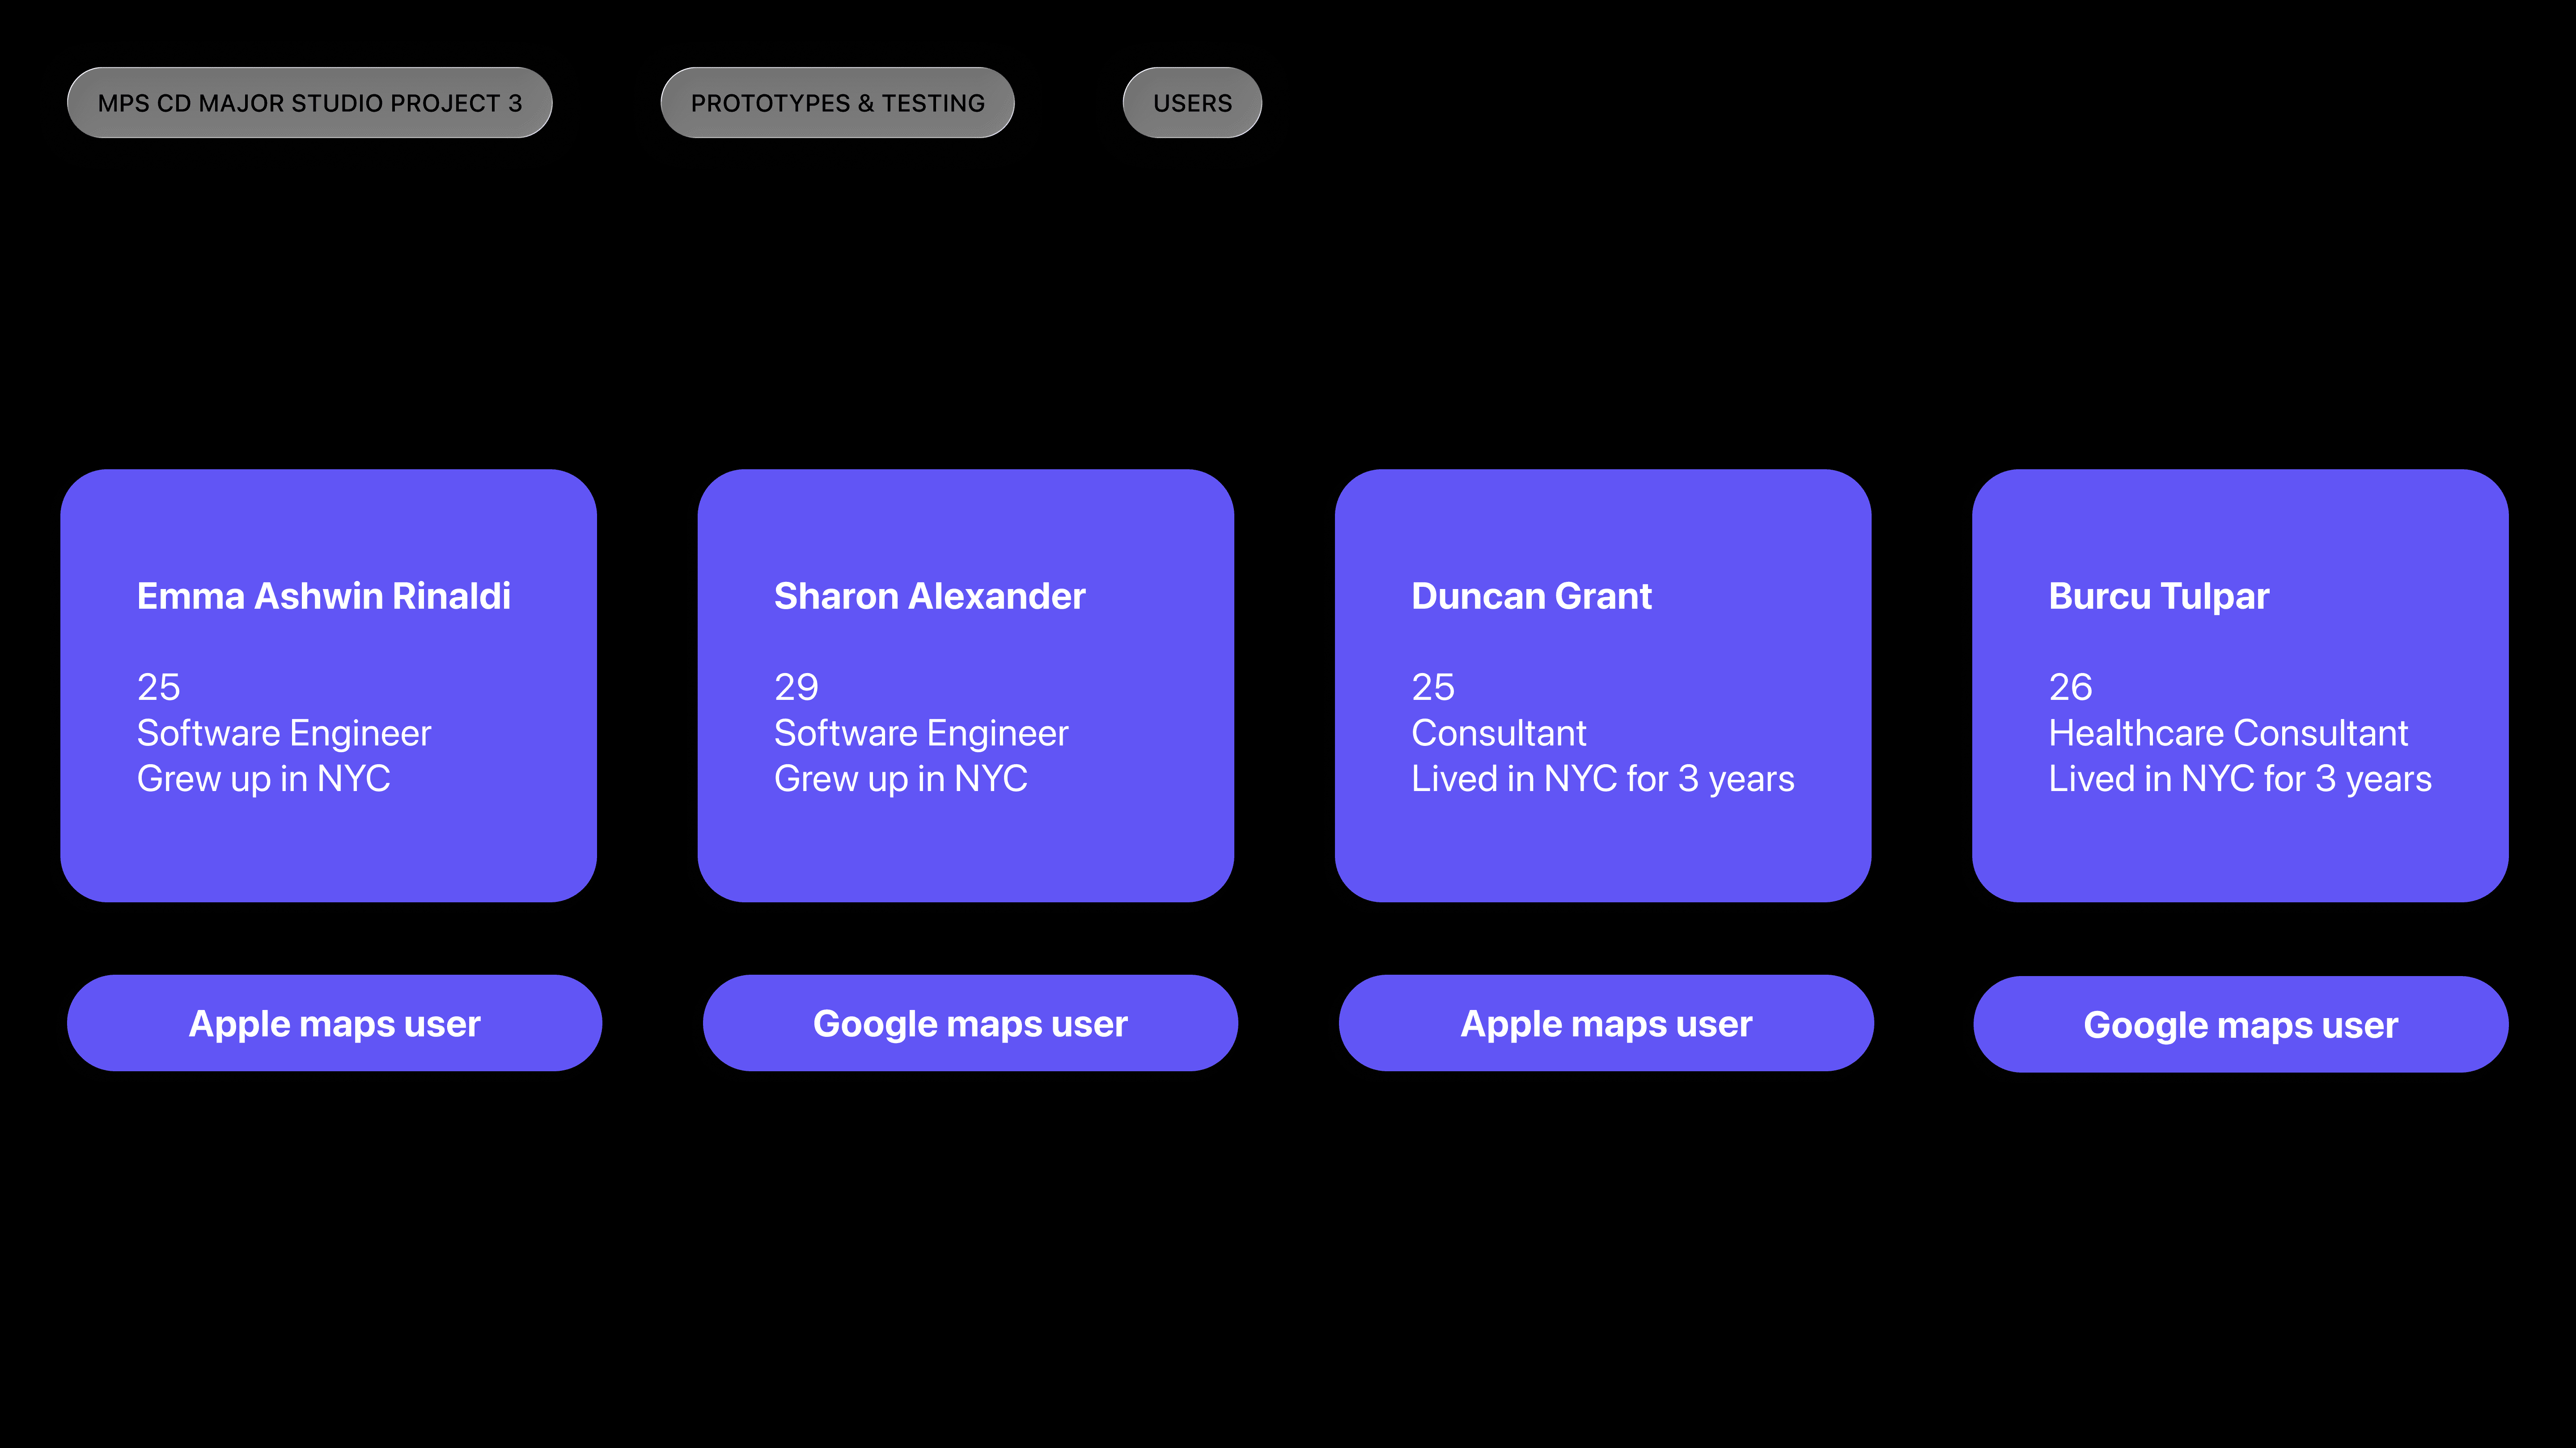Select the Prototypes & Testing pill
2576x1448 pixels.
click(837, 103)
